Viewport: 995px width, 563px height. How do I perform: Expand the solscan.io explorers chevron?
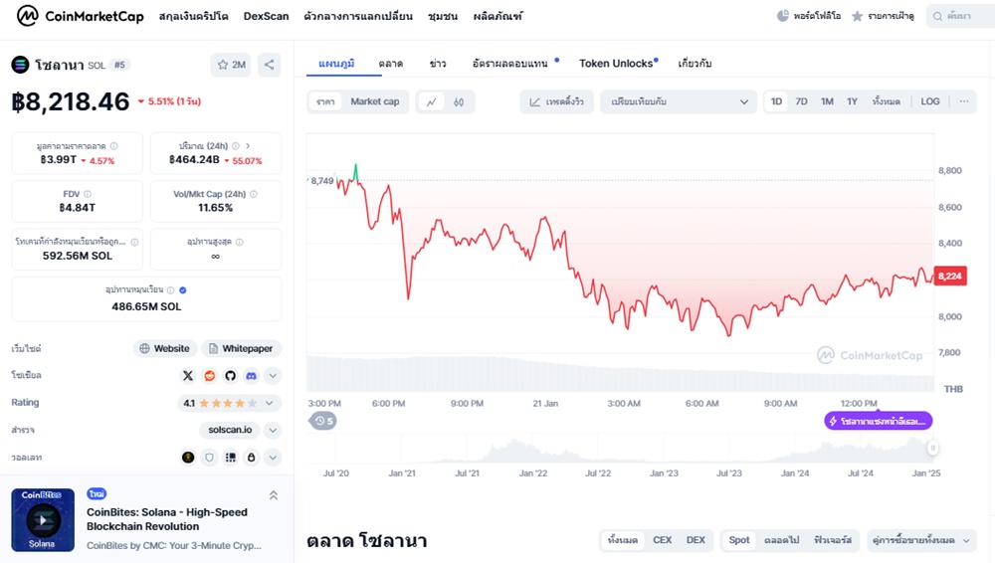[x=273, y=430]
